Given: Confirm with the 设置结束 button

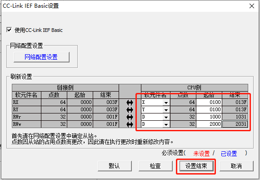Looking at the screenshot, I should pyautogui.click(x=196, y=166).
